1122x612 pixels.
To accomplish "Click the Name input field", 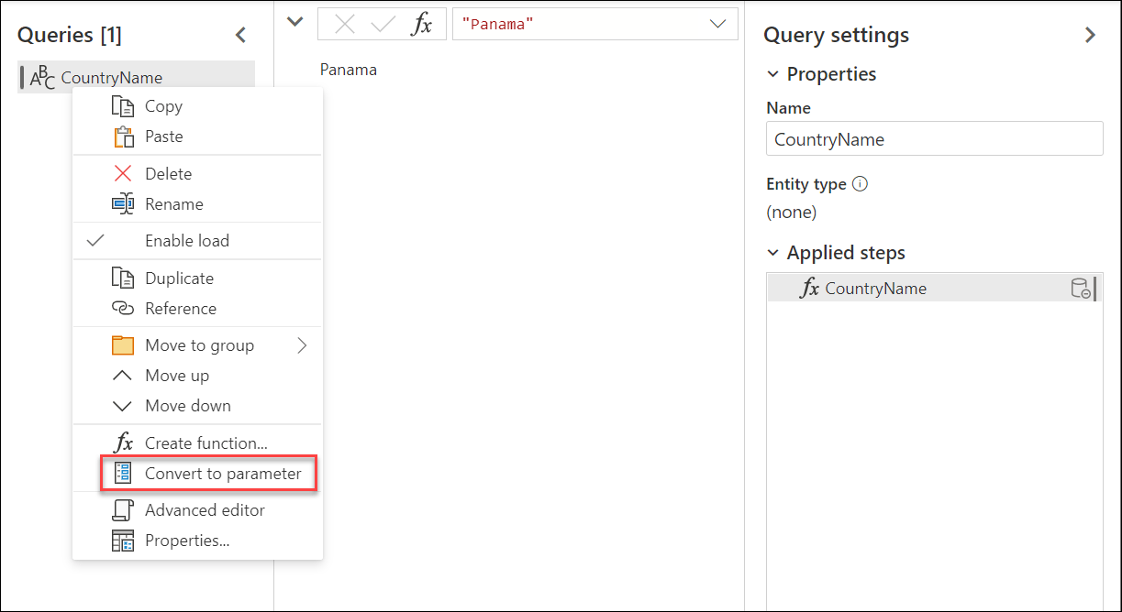I will pyautogui.click(x=934, y=139).
